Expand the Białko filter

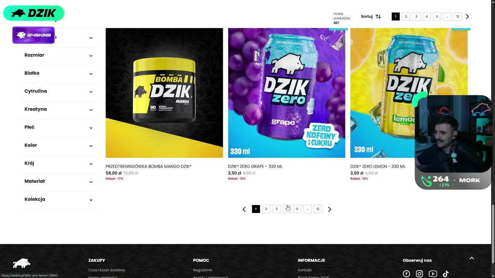pos(59,73)
